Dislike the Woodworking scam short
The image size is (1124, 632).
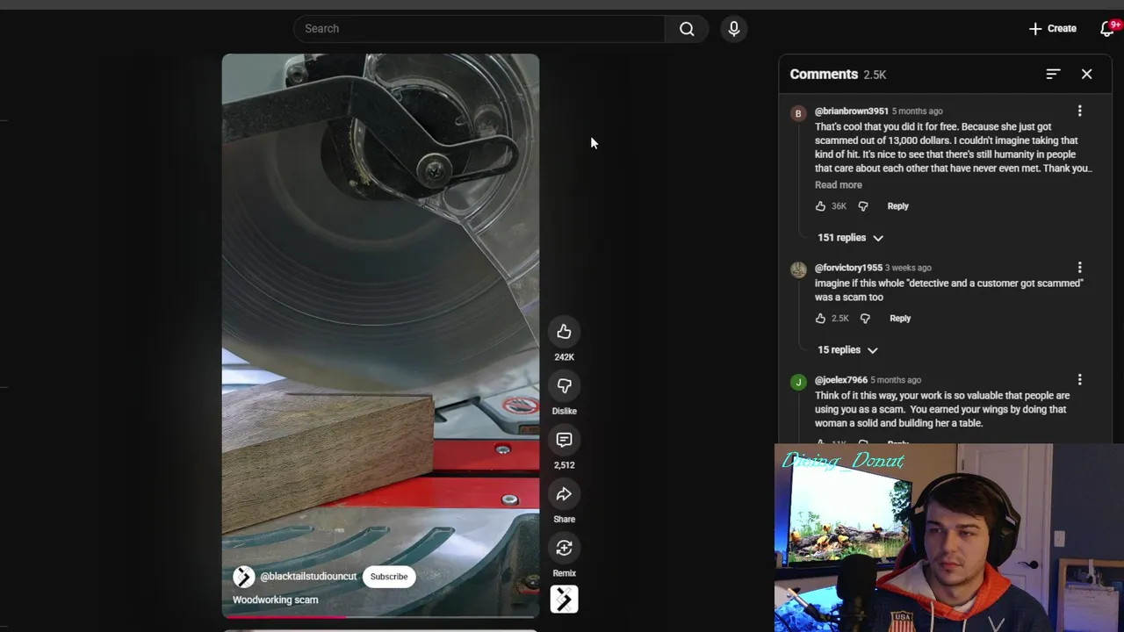coord(564,386)
